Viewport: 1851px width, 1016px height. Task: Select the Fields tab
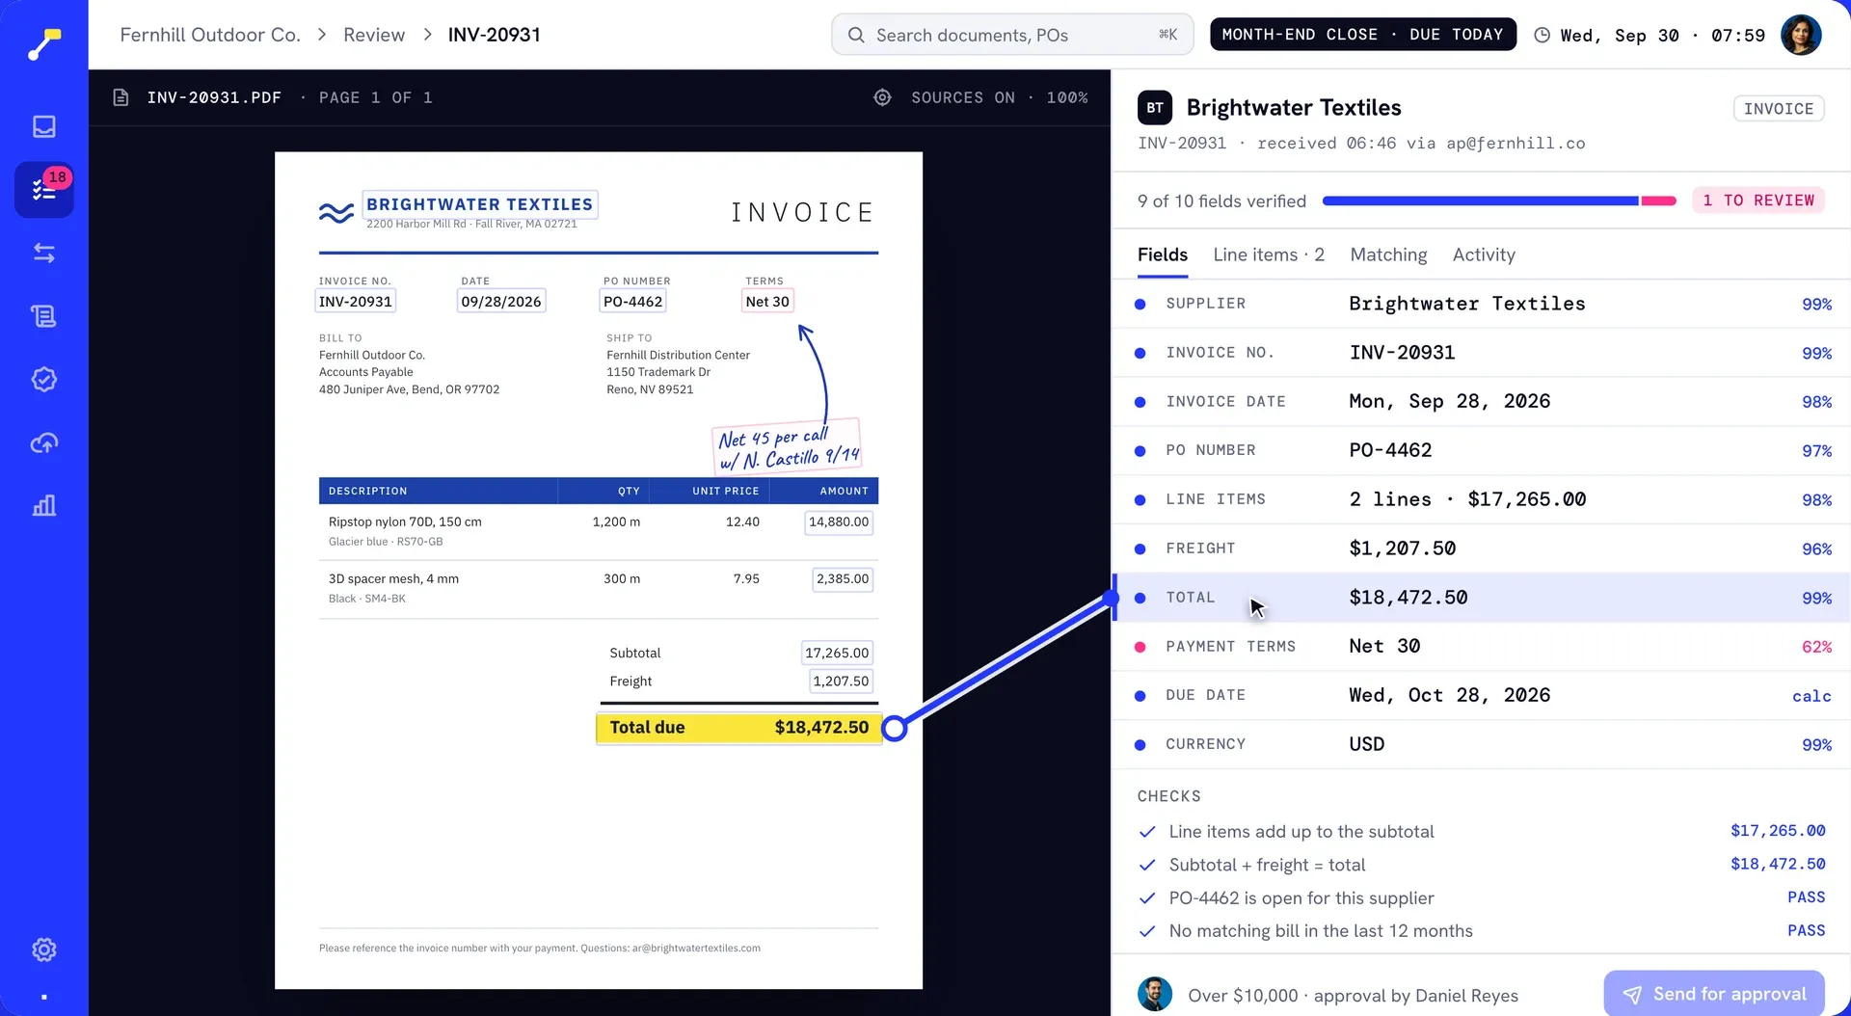point(1163,254)
